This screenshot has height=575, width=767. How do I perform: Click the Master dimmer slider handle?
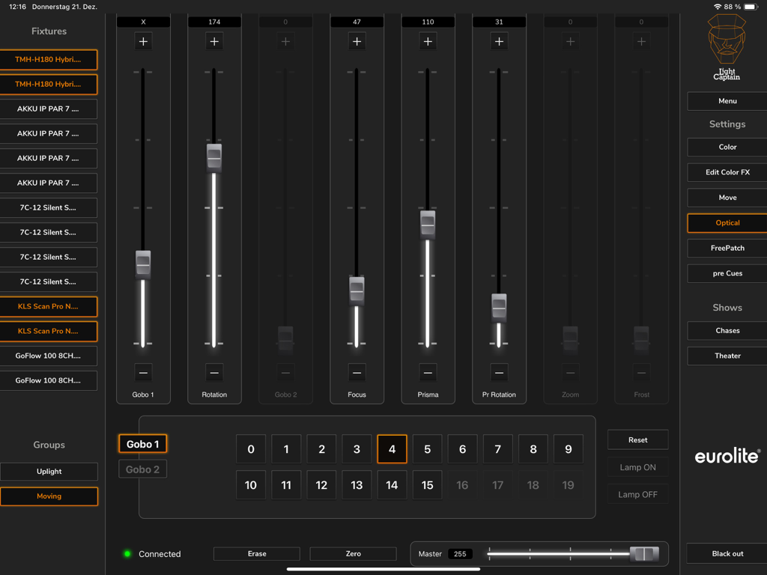click(643, 554)
